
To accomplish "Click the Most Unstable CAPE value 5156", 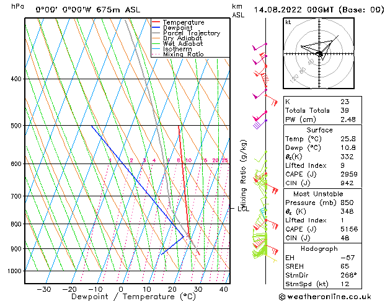I will point(349,229).
